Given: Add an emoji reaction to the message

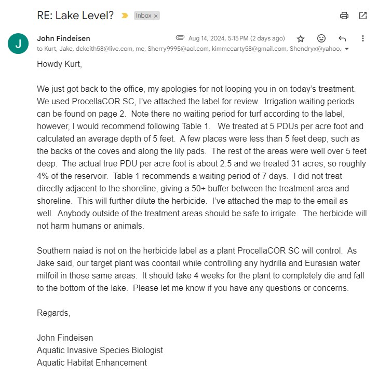Looking at the screenshot, I should 321,38.
